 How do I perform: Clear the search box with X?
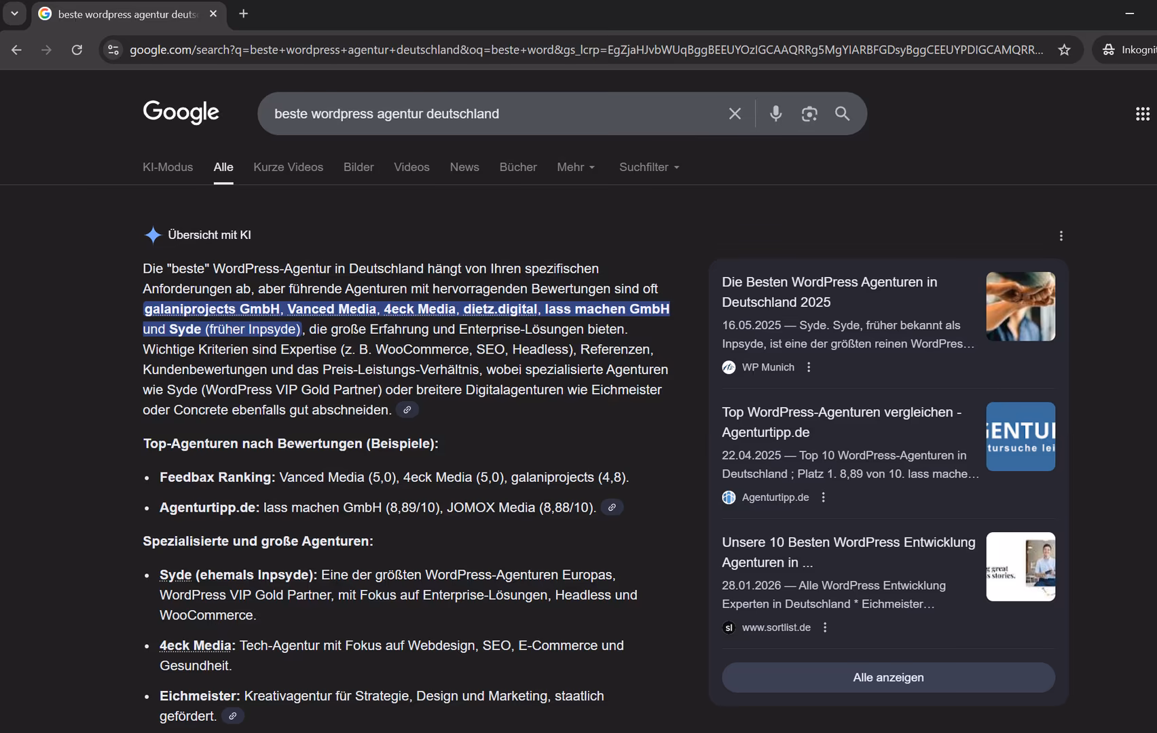735,113
